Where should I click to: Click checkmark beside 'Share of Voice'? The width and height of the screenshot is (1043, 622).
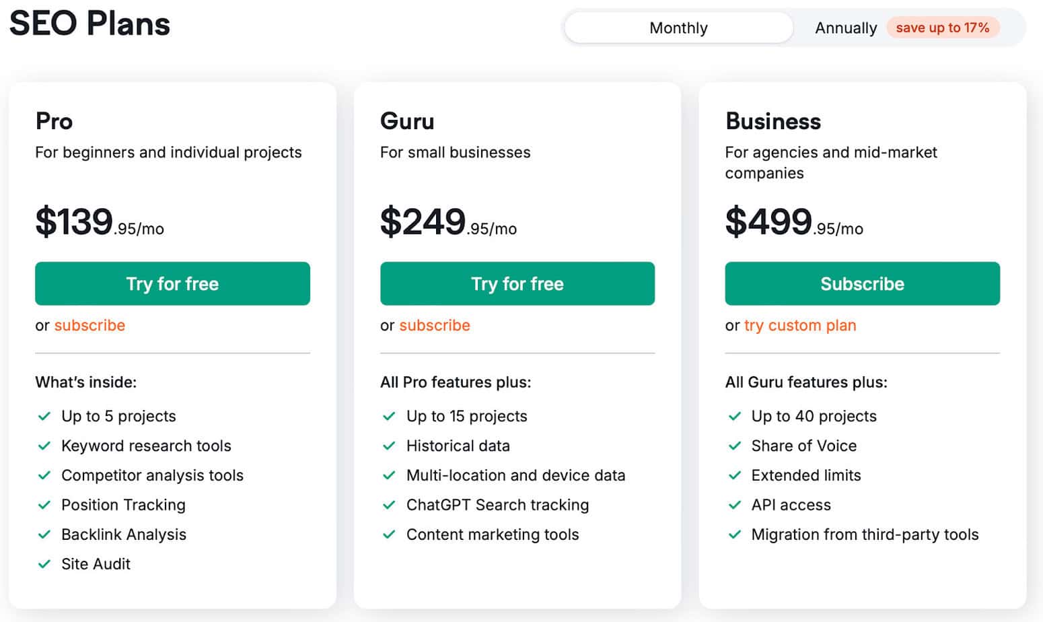pos(735,446)
